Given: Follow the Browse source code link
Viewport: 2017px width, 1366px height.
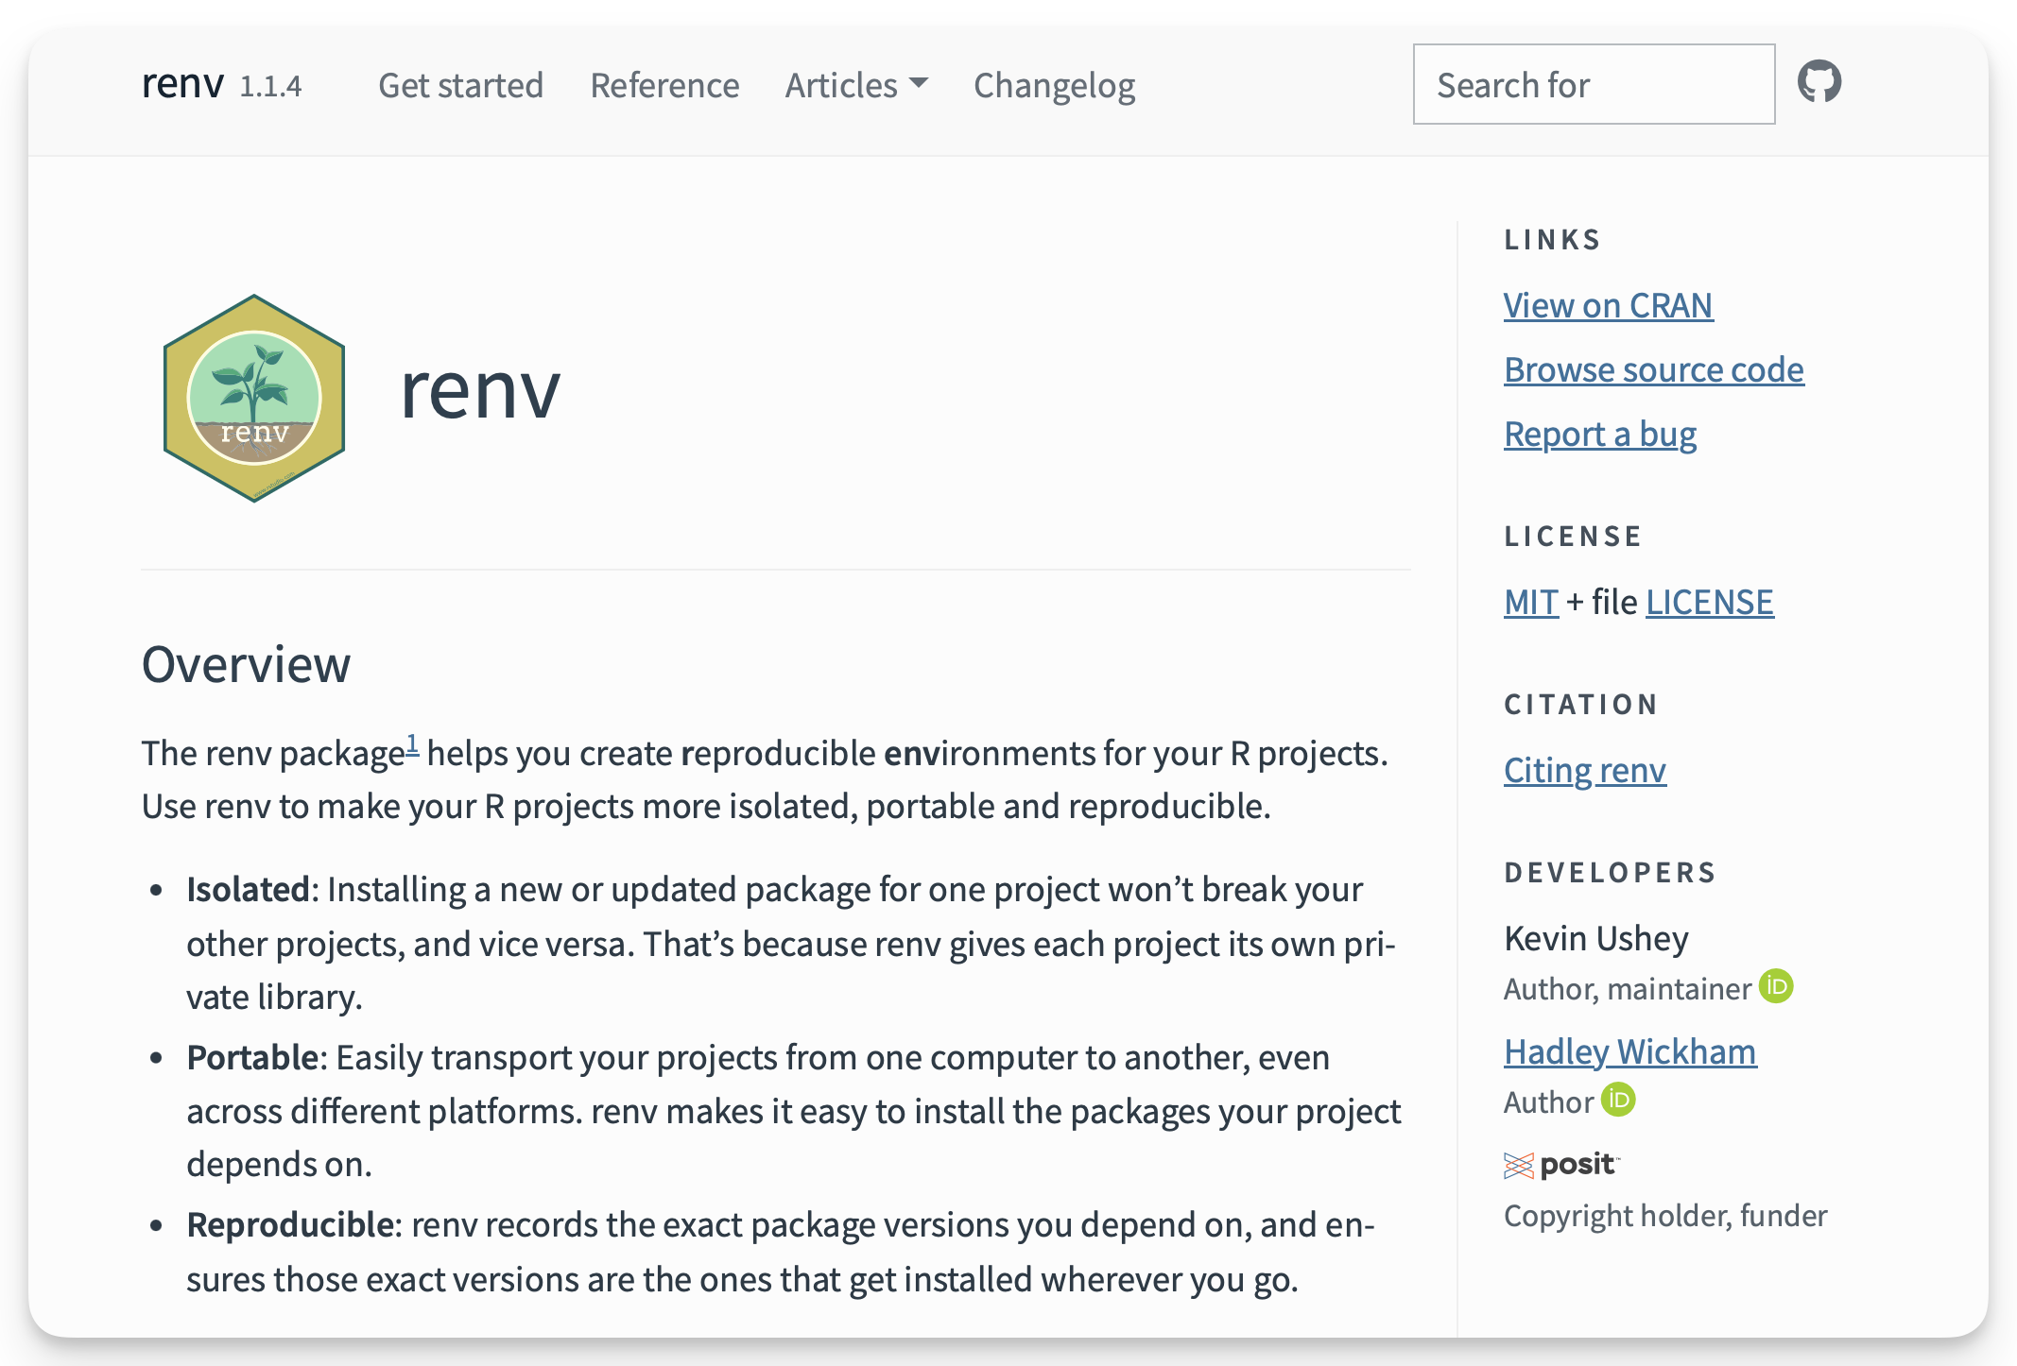Looking at the screenshot, I should click(x=1653, y=369).
